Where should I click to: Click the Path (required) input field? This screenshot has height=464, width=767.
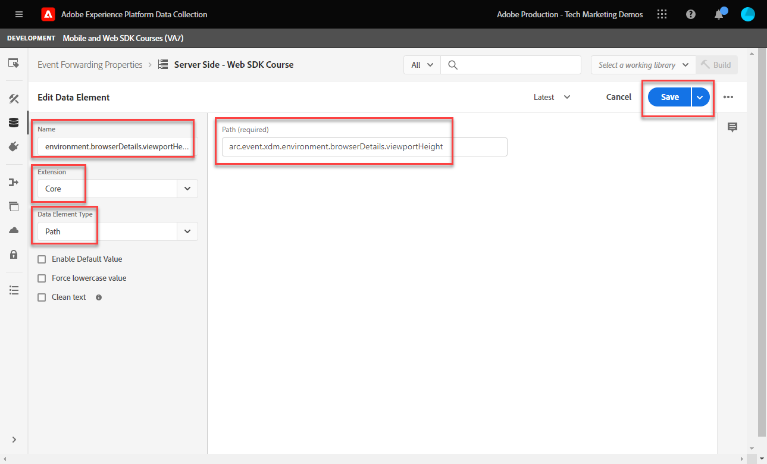pos(364,147)
